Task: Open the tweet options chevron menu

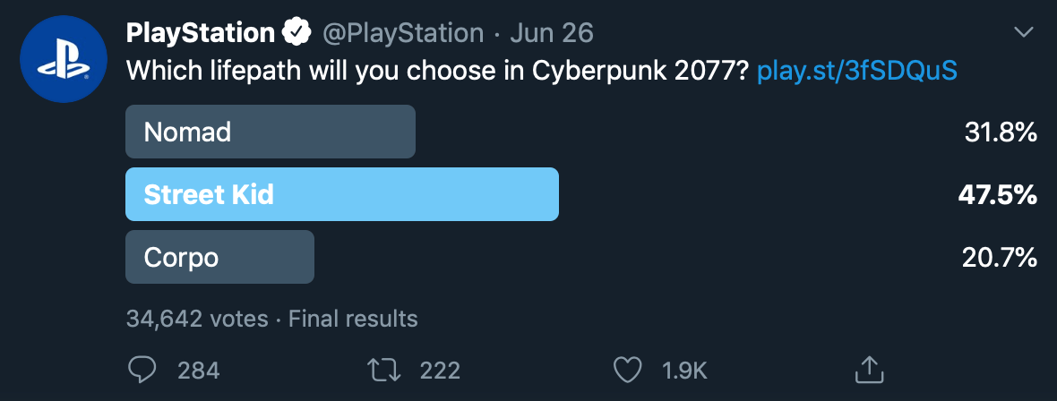Action: click(x=1023, y=33)
